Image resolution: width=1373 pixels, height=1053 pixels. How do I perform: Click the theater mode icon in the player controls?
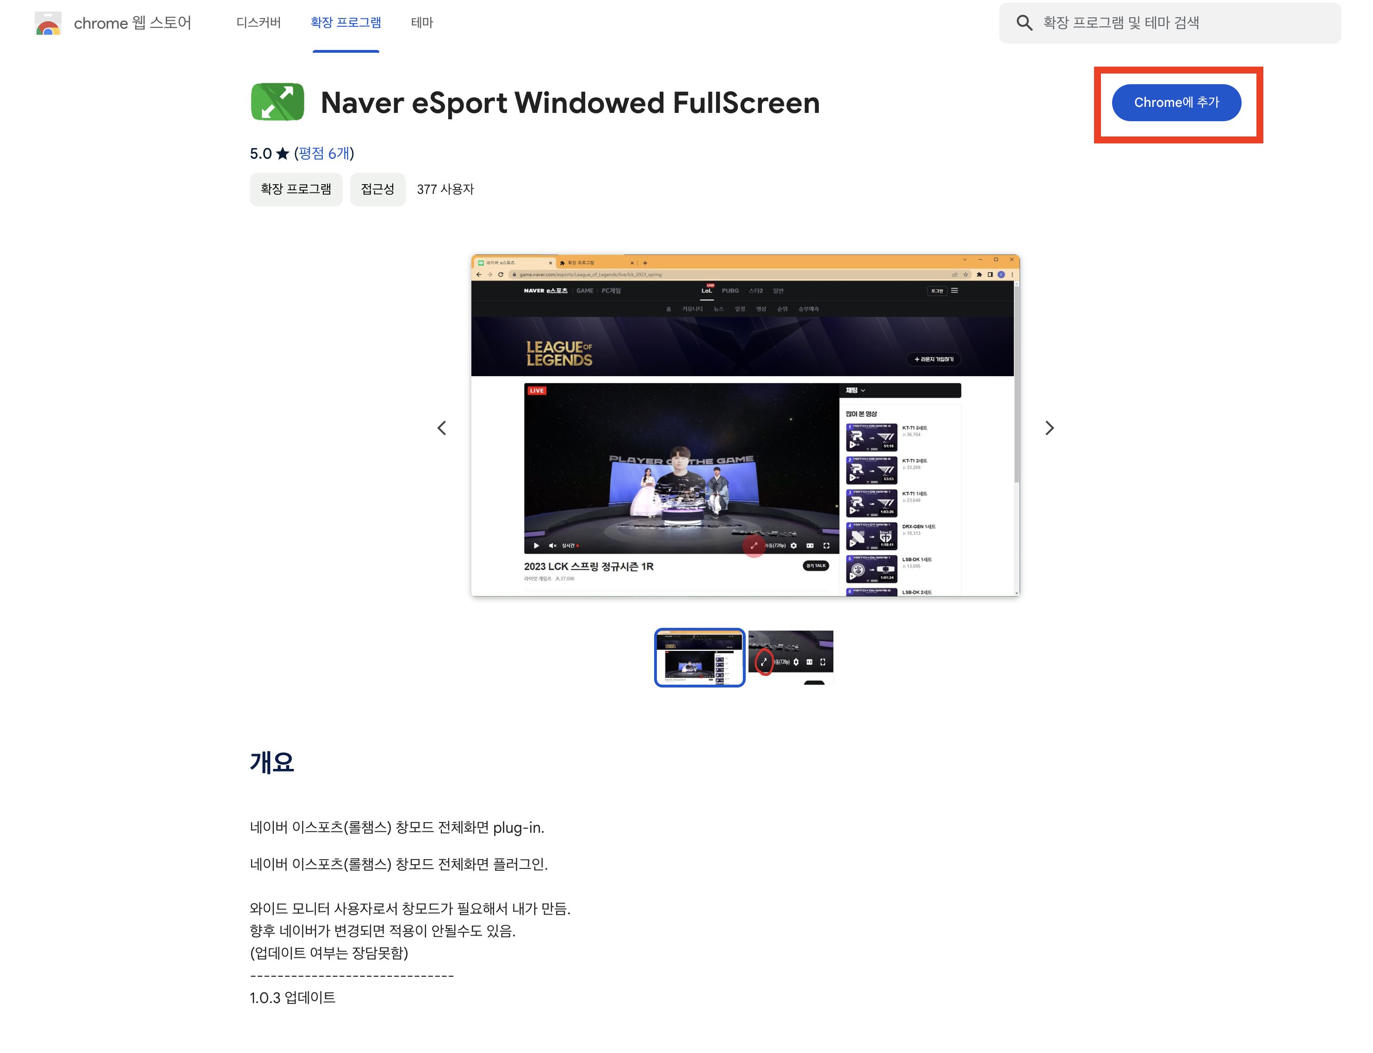(810, 545)
